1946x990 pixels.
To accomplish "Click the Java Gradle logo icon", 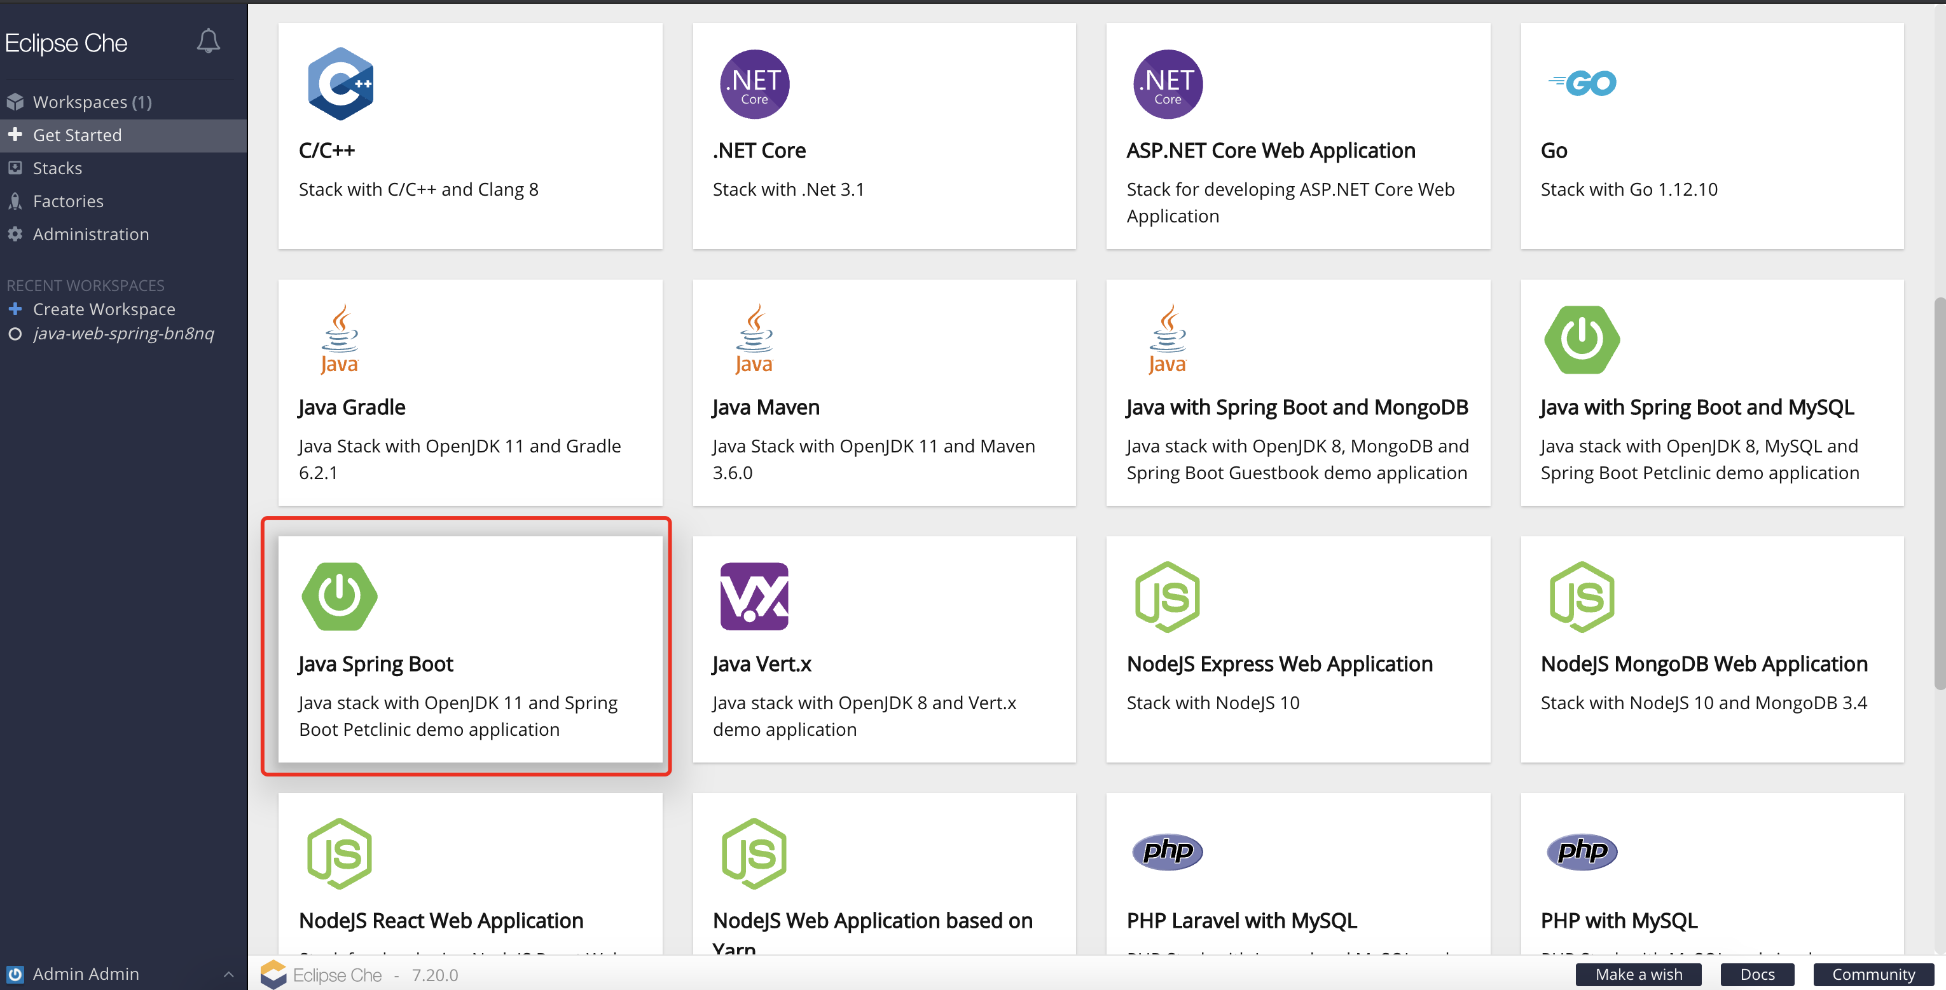I will tap(339, 339).
